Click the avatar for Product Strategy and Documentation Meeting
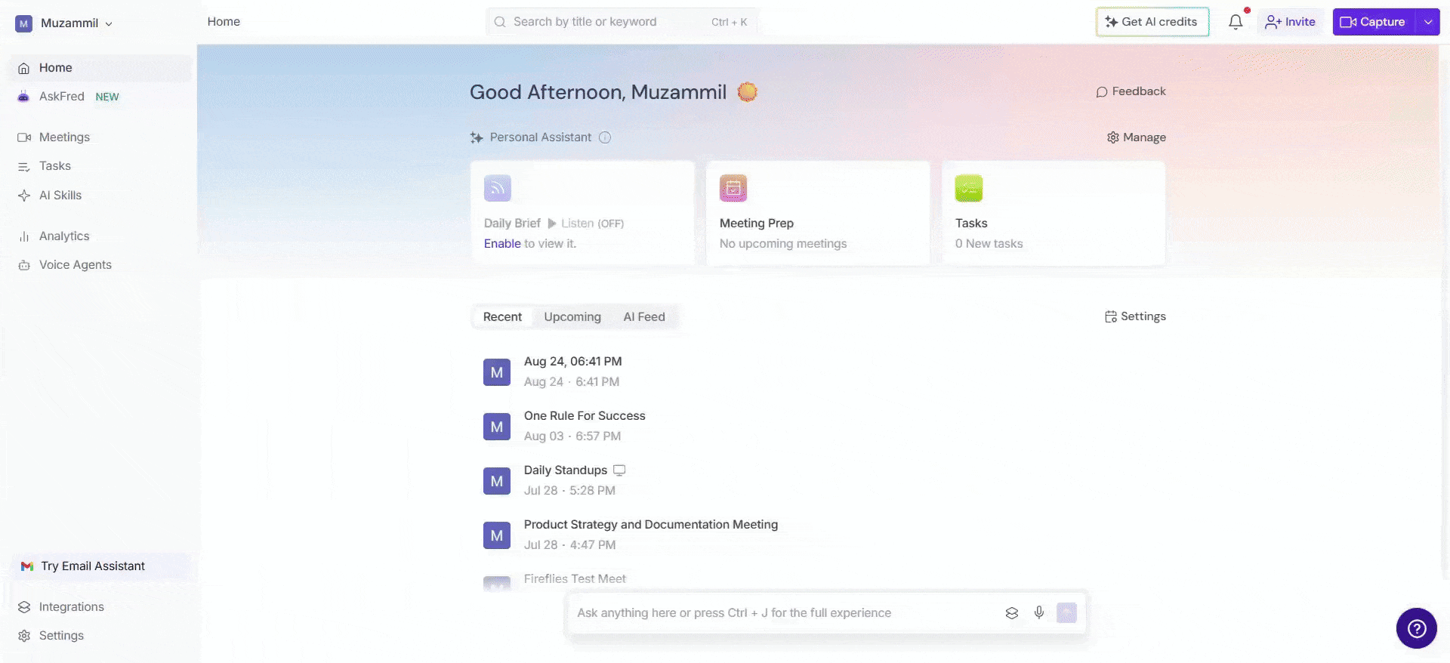 tap(497, 535)
